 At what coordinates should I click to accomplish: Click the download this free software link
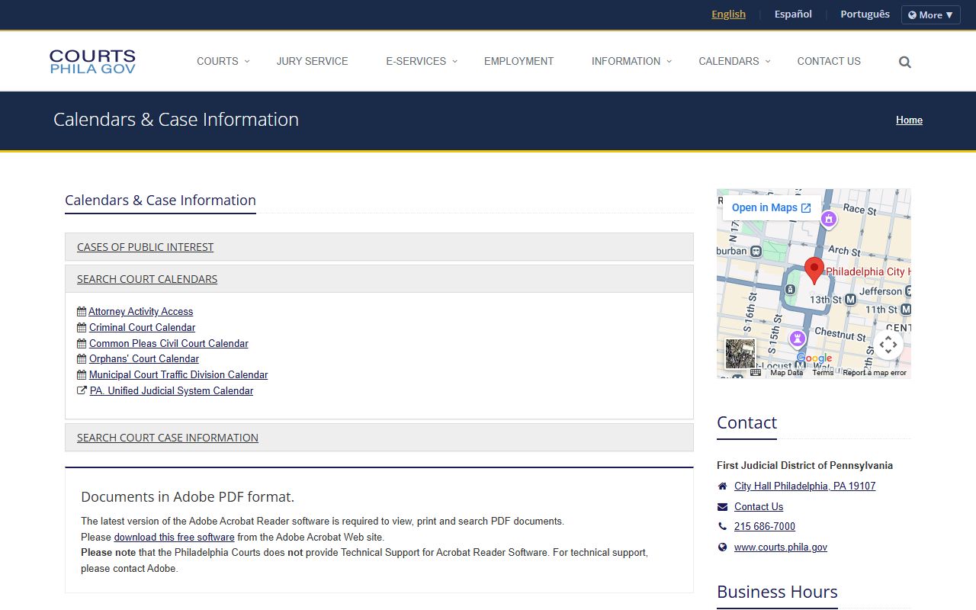pos(174,537)
